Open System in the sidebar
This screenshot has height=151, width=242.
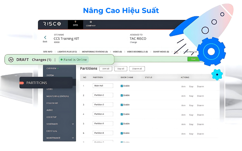[50, 75]
